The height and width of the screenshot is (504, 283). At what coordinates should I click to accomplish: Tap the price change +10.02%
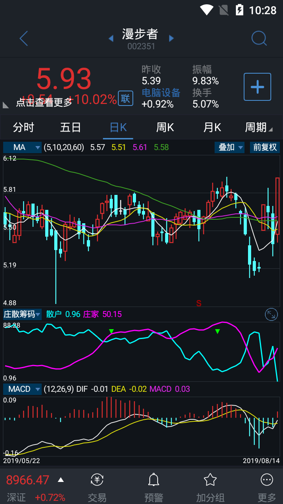(93, 99)
